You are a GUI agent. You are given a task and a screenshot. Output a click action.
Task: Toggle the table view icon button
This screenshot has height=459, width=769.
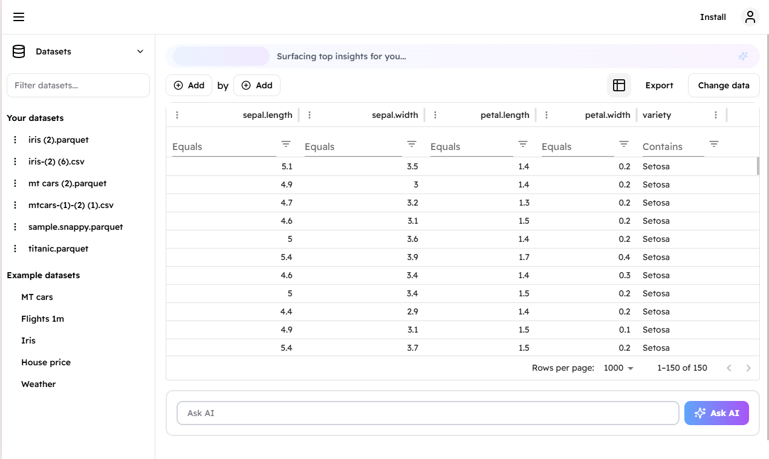[x=619, y=85]
